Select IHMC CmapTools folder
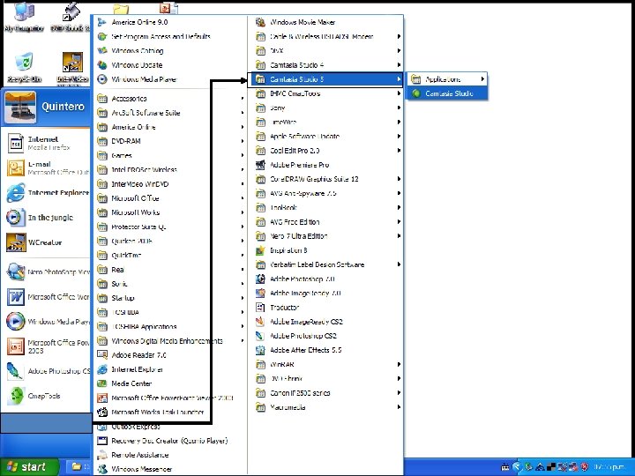Viewport: 635px width, 476px height. click(328, 93)
